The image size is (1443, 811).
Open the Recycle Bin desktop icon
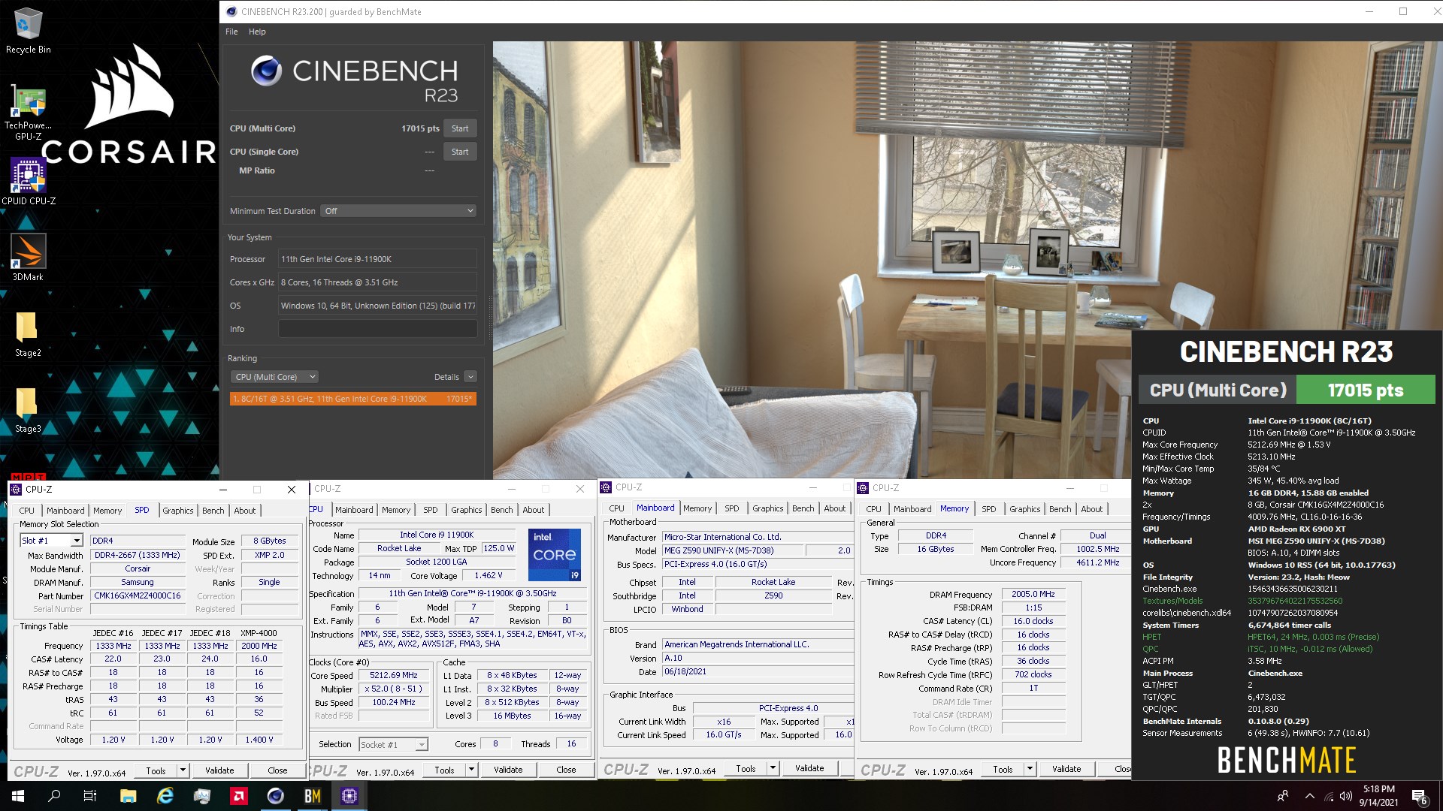pos(28,31)
